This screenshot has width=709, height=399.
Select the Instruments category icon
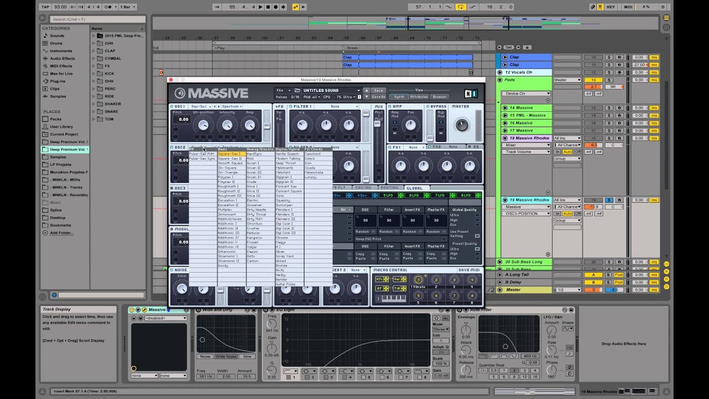click(x=45, y=51)
